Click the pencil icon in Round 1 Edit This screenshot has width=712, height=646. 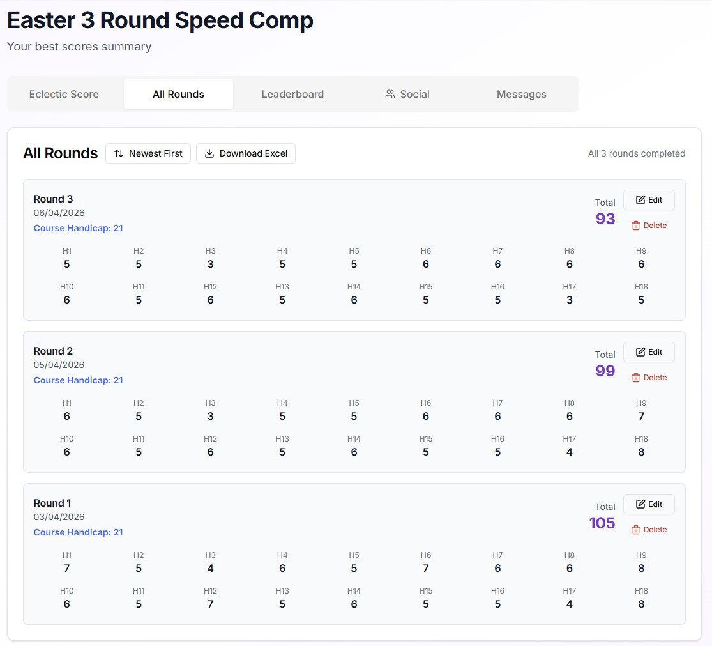pyautogui.click(x=640, y=504)
